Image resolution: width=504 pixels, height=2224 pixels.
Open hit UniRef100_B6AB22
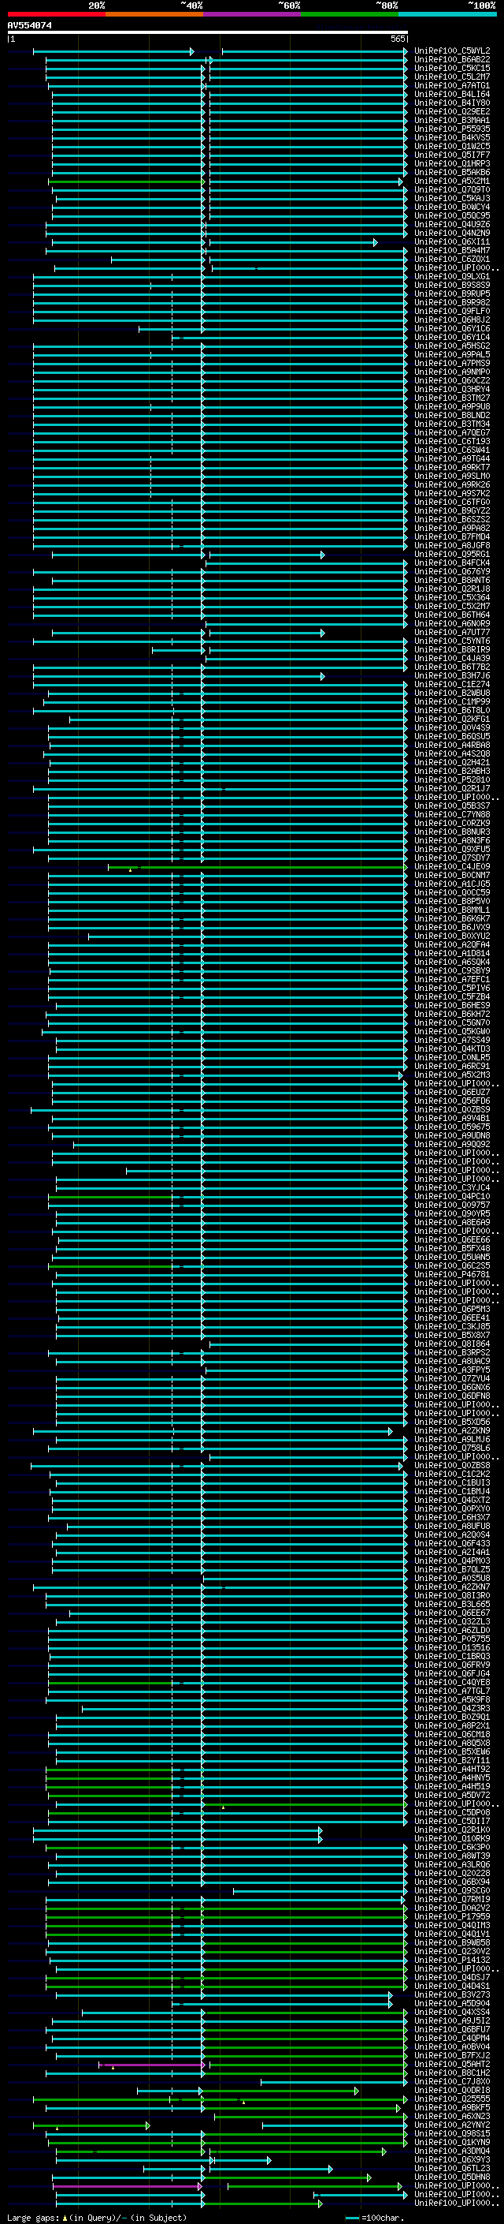coord(452,60)
